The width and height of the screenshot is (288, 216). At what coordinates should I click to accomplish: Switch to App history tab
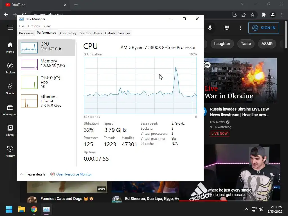click(x=68, y=33)
